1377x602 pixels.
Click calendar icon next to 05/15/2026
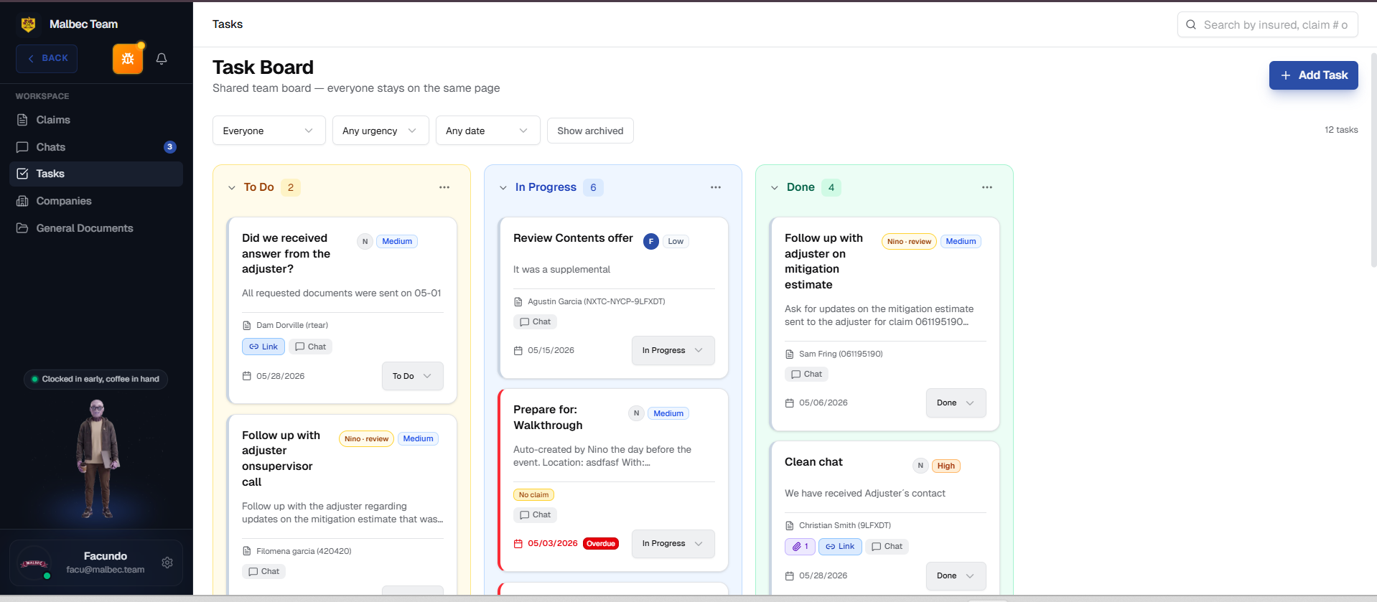click(518, 351)
